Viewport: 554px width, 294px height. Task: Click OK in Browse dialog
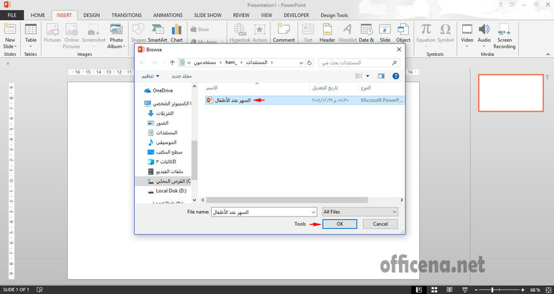click(340, 224)
